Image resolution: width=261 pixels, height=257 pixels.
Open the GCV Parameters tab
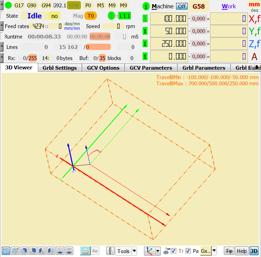coord(151,68)
